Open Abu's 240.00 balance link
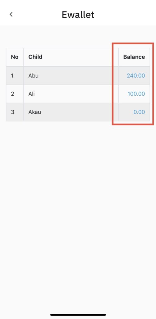Screen dimensions: 156x319 (x=136, y=76)
